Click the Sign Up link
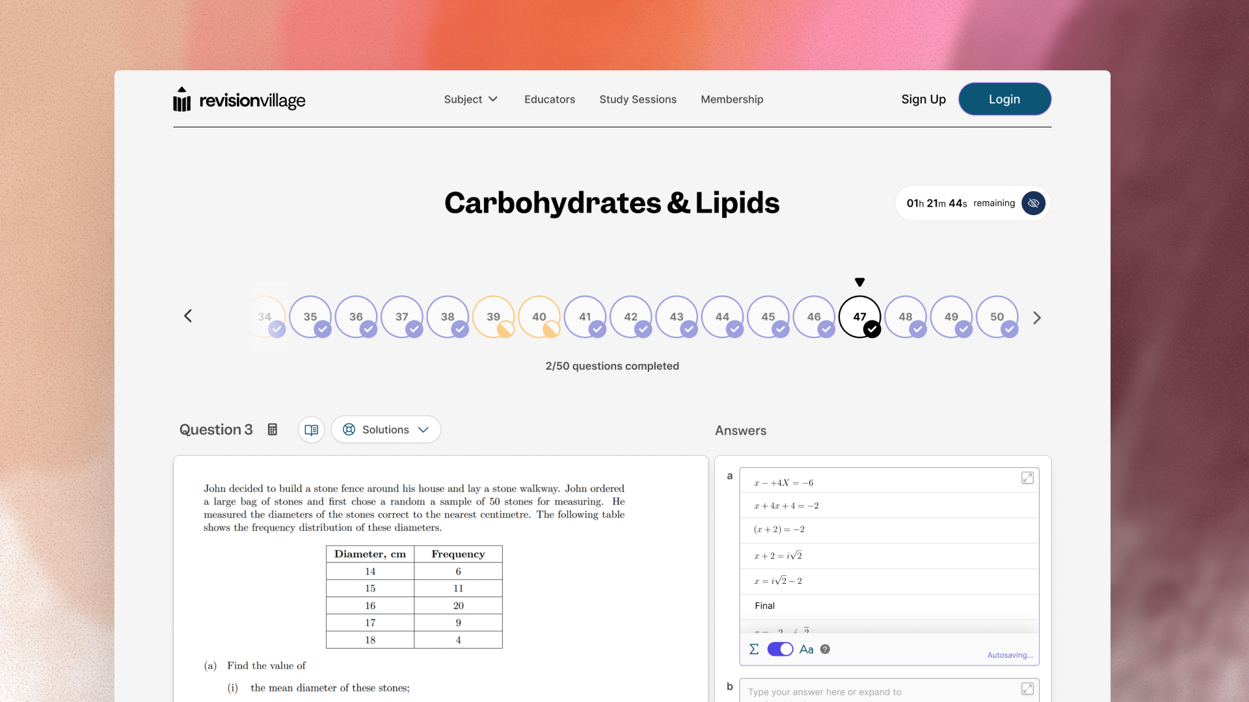Image resolution: width=1249 pixels, height=702 pixels. point(923,99)
